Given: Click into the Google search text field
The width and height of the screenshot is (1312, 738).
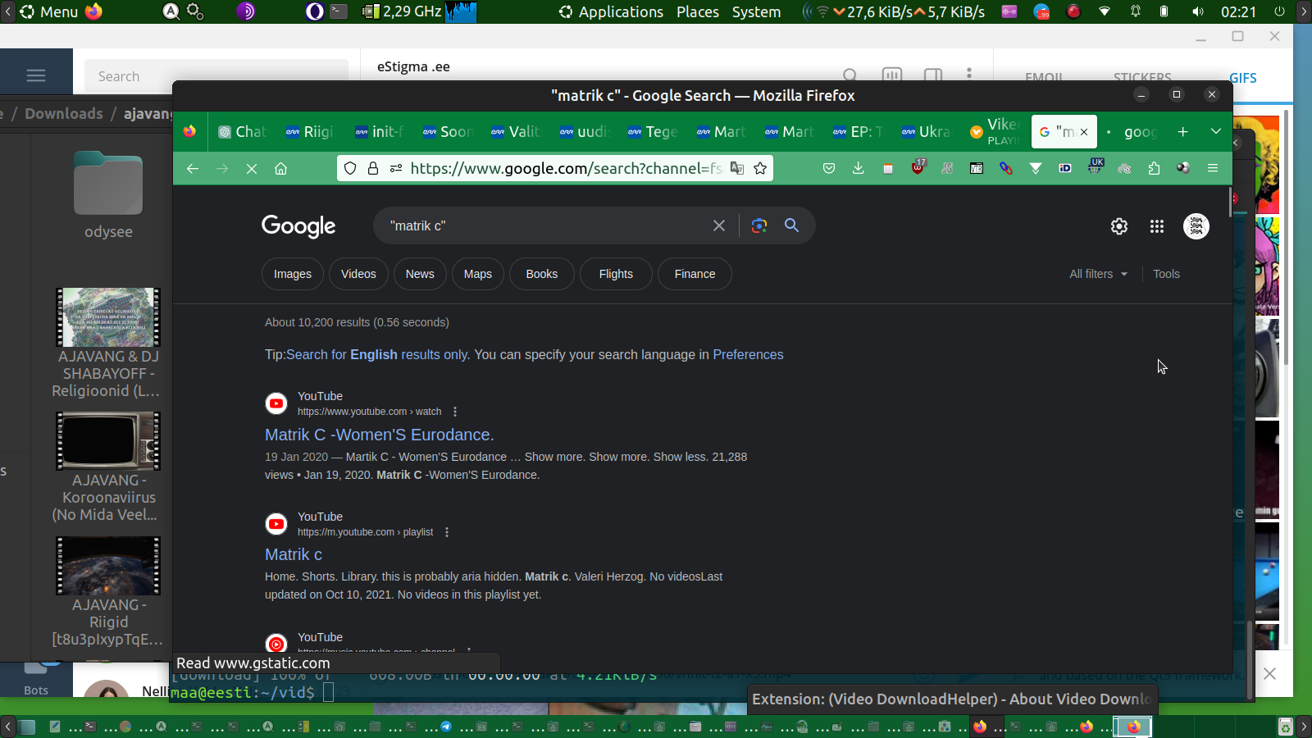Looking at the screenshot, I should pos(541,225).
